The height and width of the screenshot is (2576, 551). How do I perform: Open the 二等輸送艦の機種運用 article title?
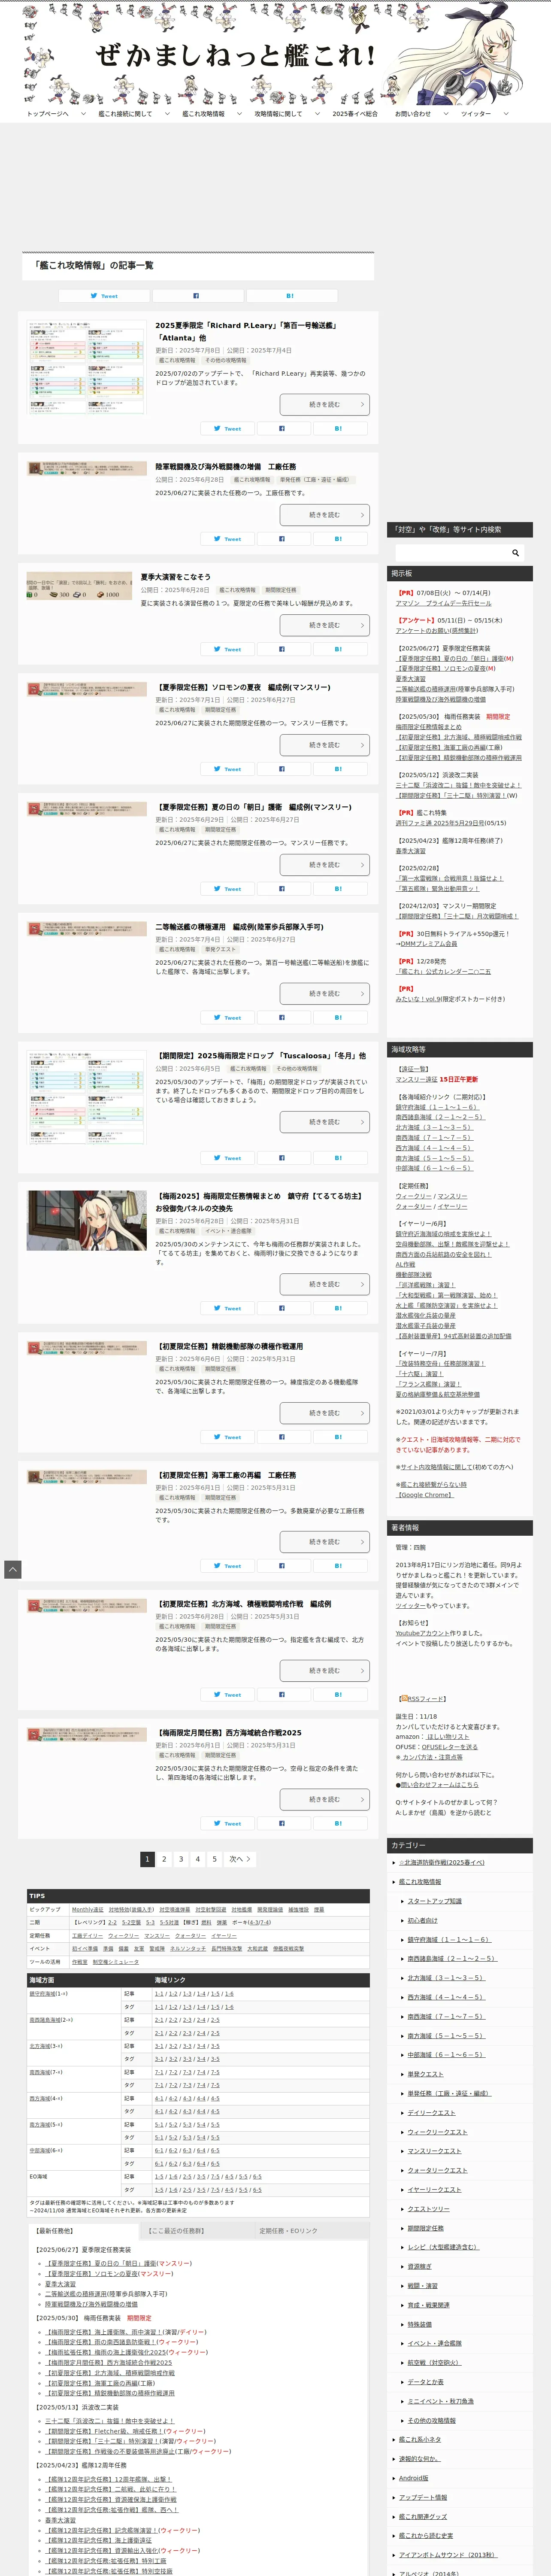click(239, 927)
